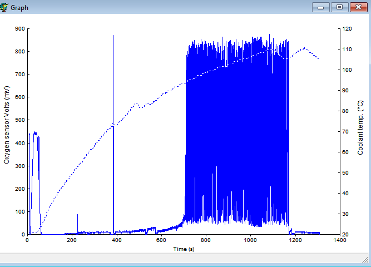
Task: Maximize the Graph window
Action: coord(339,7)
